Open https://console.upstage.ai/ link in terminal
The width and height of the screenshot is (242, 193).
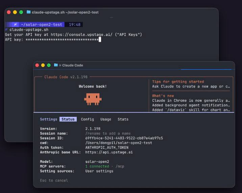pyautogui.click(x=81, y=35)
